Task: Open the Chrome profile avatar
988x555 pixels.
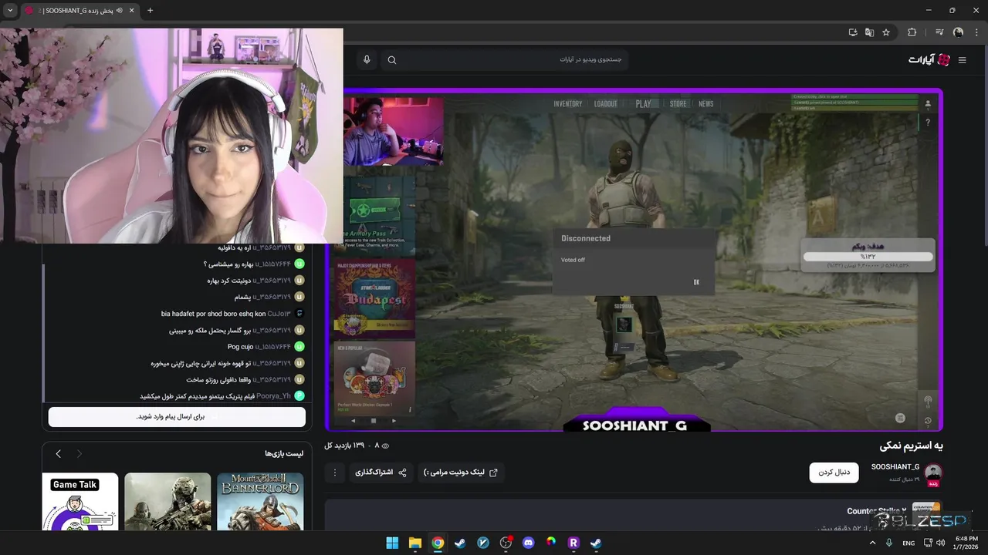Action: [959, 32]
